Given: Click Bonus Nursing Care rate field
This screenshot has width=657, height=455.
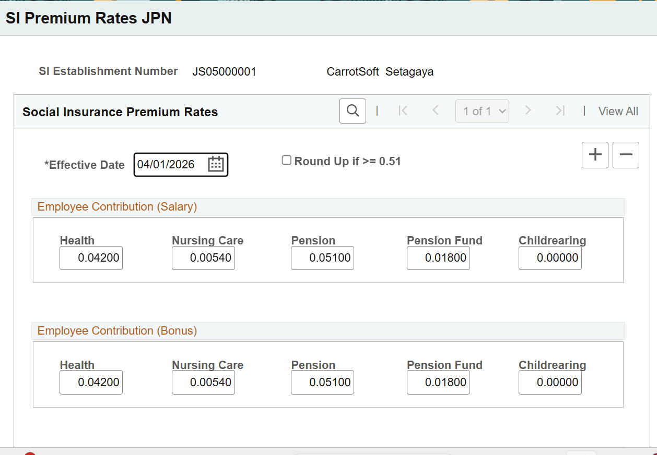Looking at the screenshot, I should coord(203,383).
